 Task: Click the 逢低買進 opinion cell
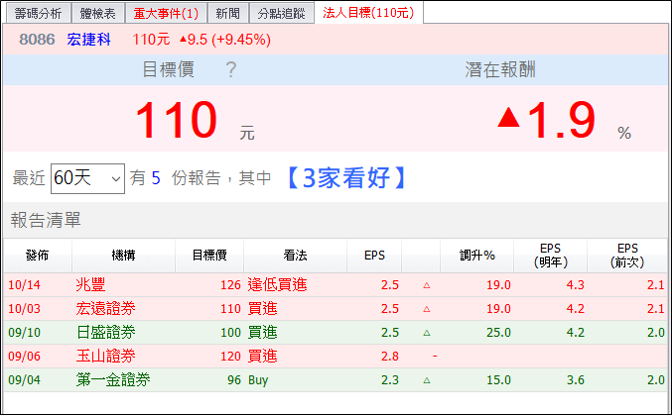point(277,285)
